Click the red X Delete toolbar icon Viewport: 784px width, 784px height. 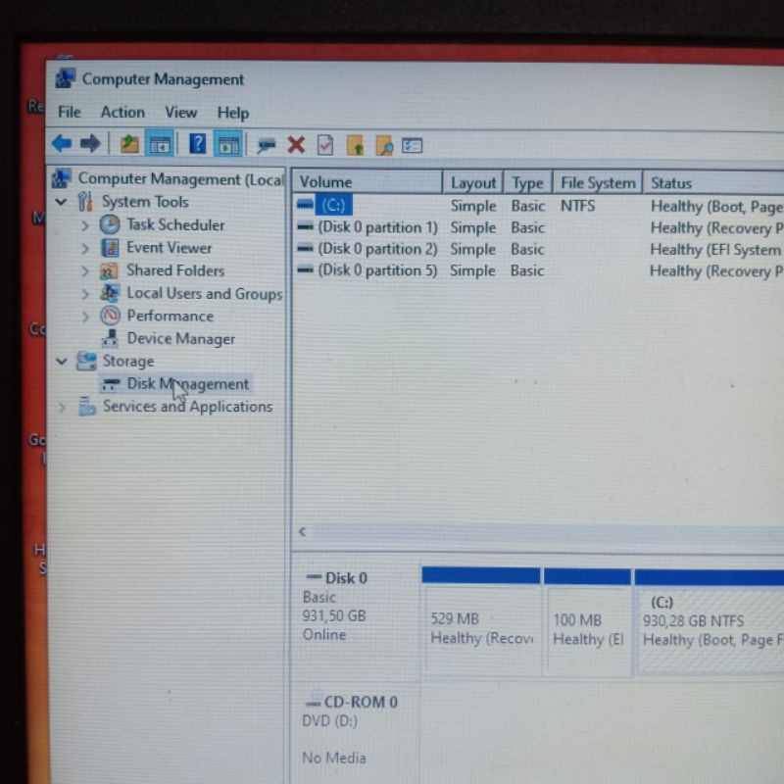[x=296, y=145]
